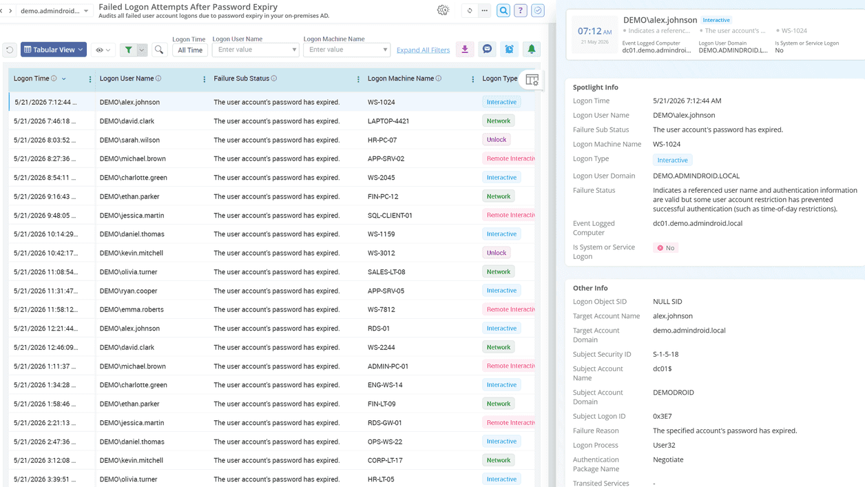Click the back arrow in top-left navigation
The height and width of the screenshot is (487, 865).
pyautogui.click(x=2, y=11)
